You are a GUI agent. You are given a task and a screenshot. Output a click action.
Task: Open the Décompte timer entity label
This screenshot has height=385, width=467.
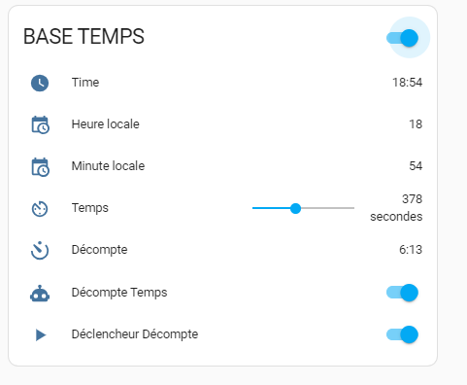100,250
